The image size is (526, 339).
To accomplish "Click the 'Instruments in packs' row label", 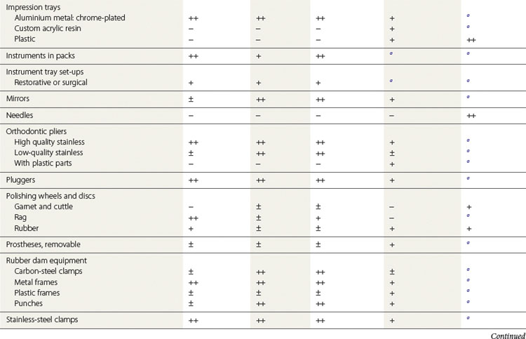I will click(40, 55).
